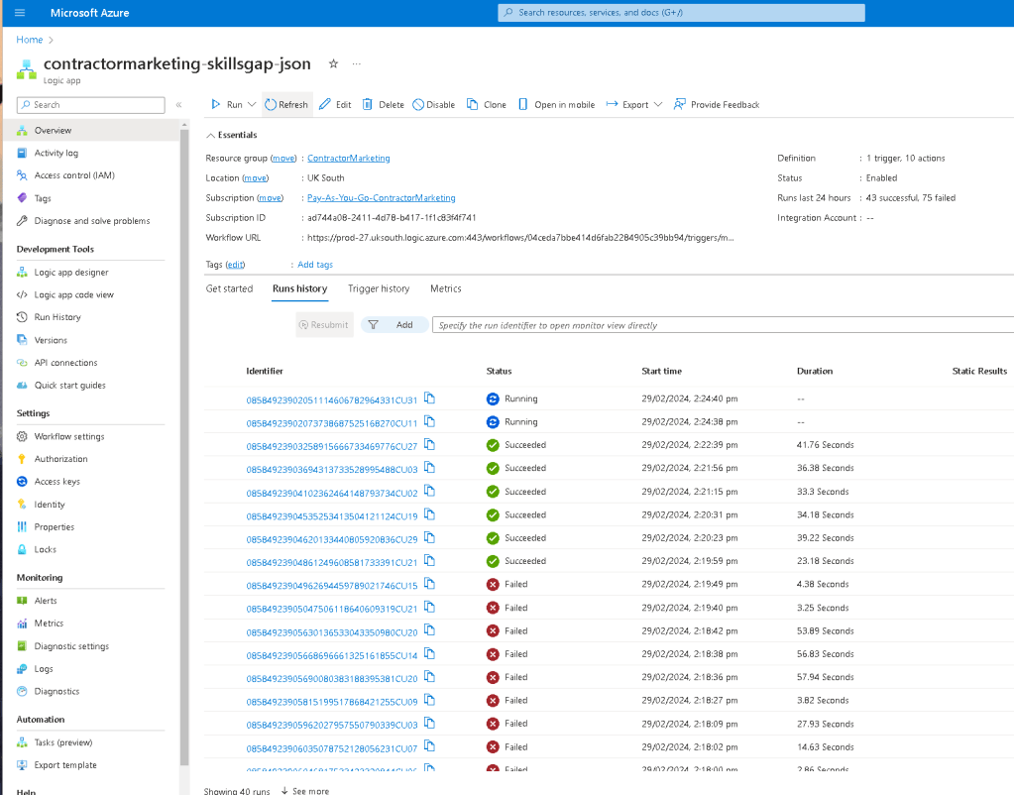Open the Azure portal hamburger menu

pyautogui.click(x=20, y=12)
